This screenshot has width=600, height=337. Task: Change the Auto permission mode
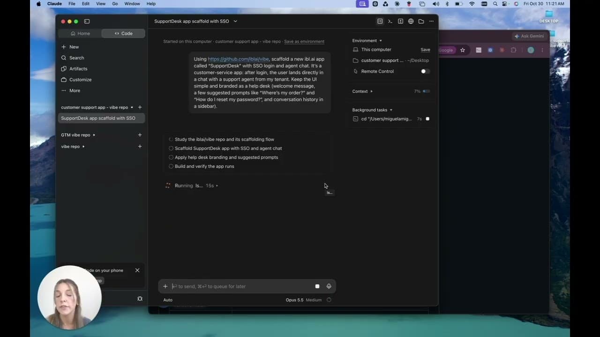coord(168,300)
